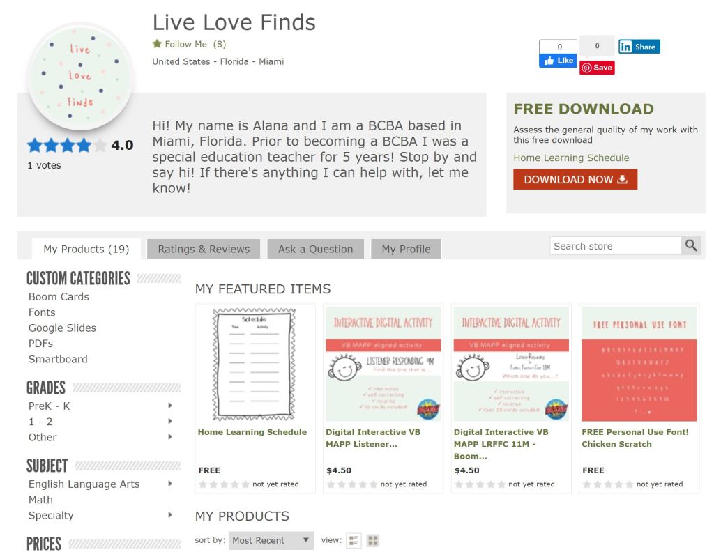
Task: Click the Live Love Finds logo
Action: [80, 76]
